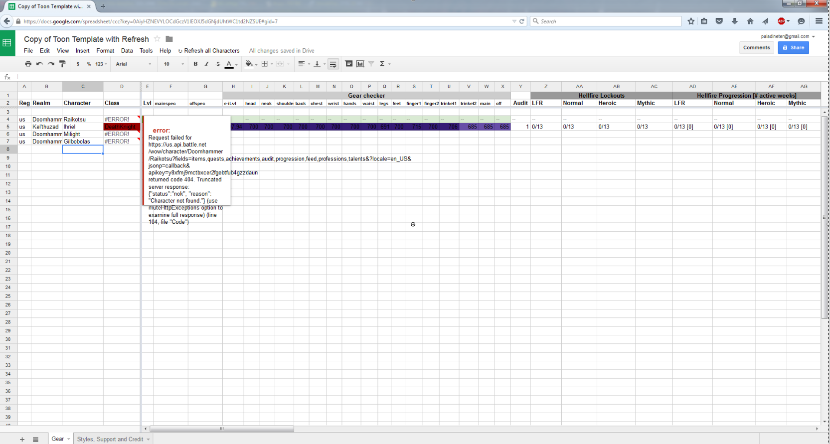830x444 pixels.
Task: Format as currency with the dollar button
Action: click(x=78, y=64)
